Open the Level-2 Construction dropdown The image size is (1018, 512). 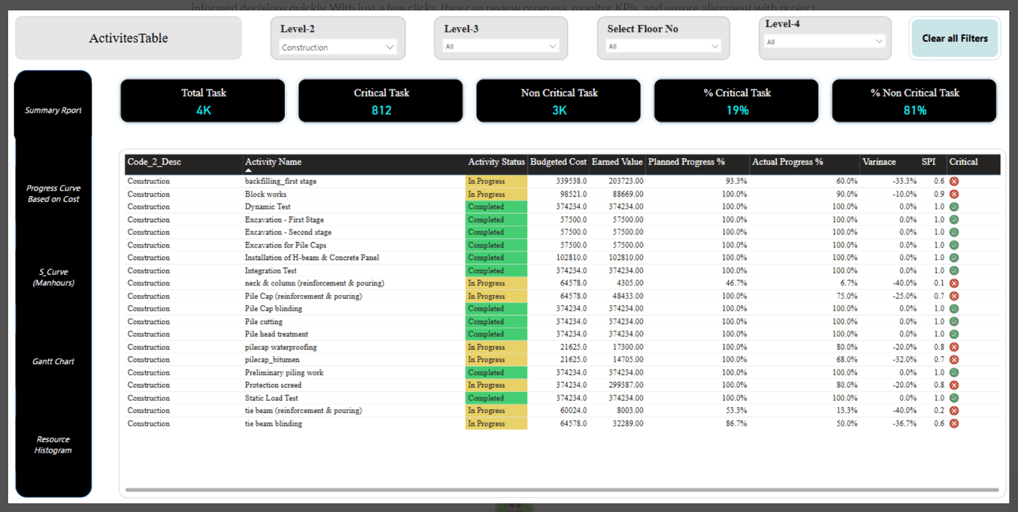point(338,47)
